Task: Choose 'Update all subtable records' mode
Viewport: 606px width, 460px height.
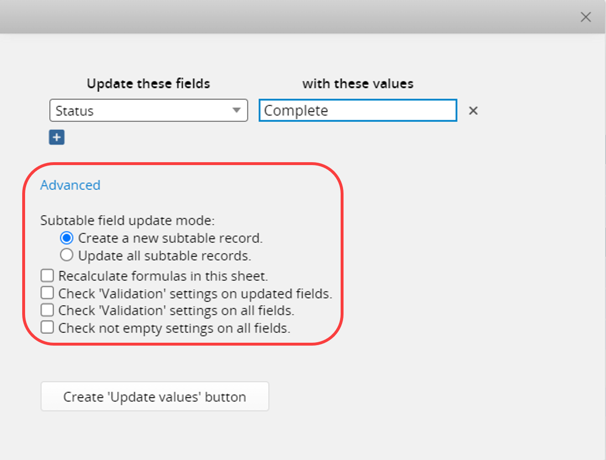Action: (x=67, y=255)
